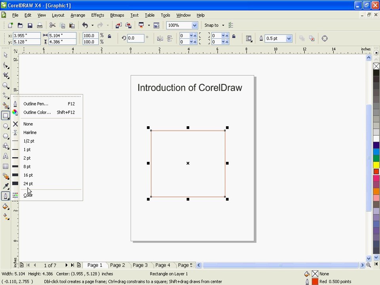Select 24 pt outline width
The height and width of the screenshot is (285, 380).
(x=47, y=183)
